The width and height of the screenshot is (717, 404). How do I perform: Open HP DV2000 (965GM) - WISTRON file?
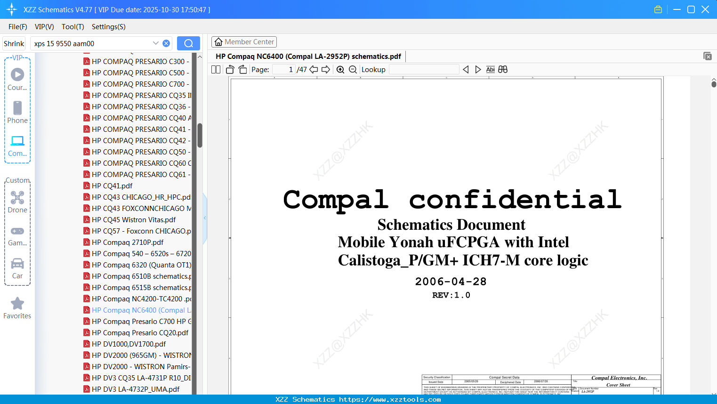[x=137, y=355]
